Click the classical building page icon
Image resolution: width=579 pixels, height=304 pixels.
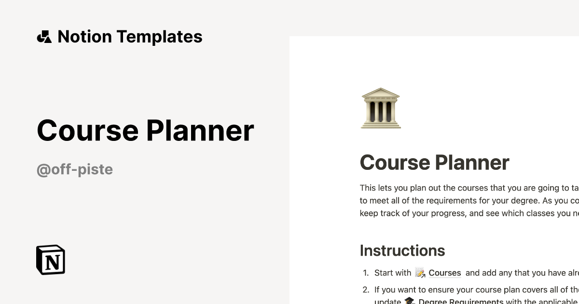click(381, 108)
